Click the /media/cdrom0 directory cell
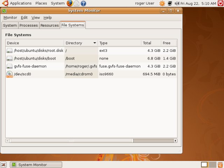224x168 pixels. [81, 74]
